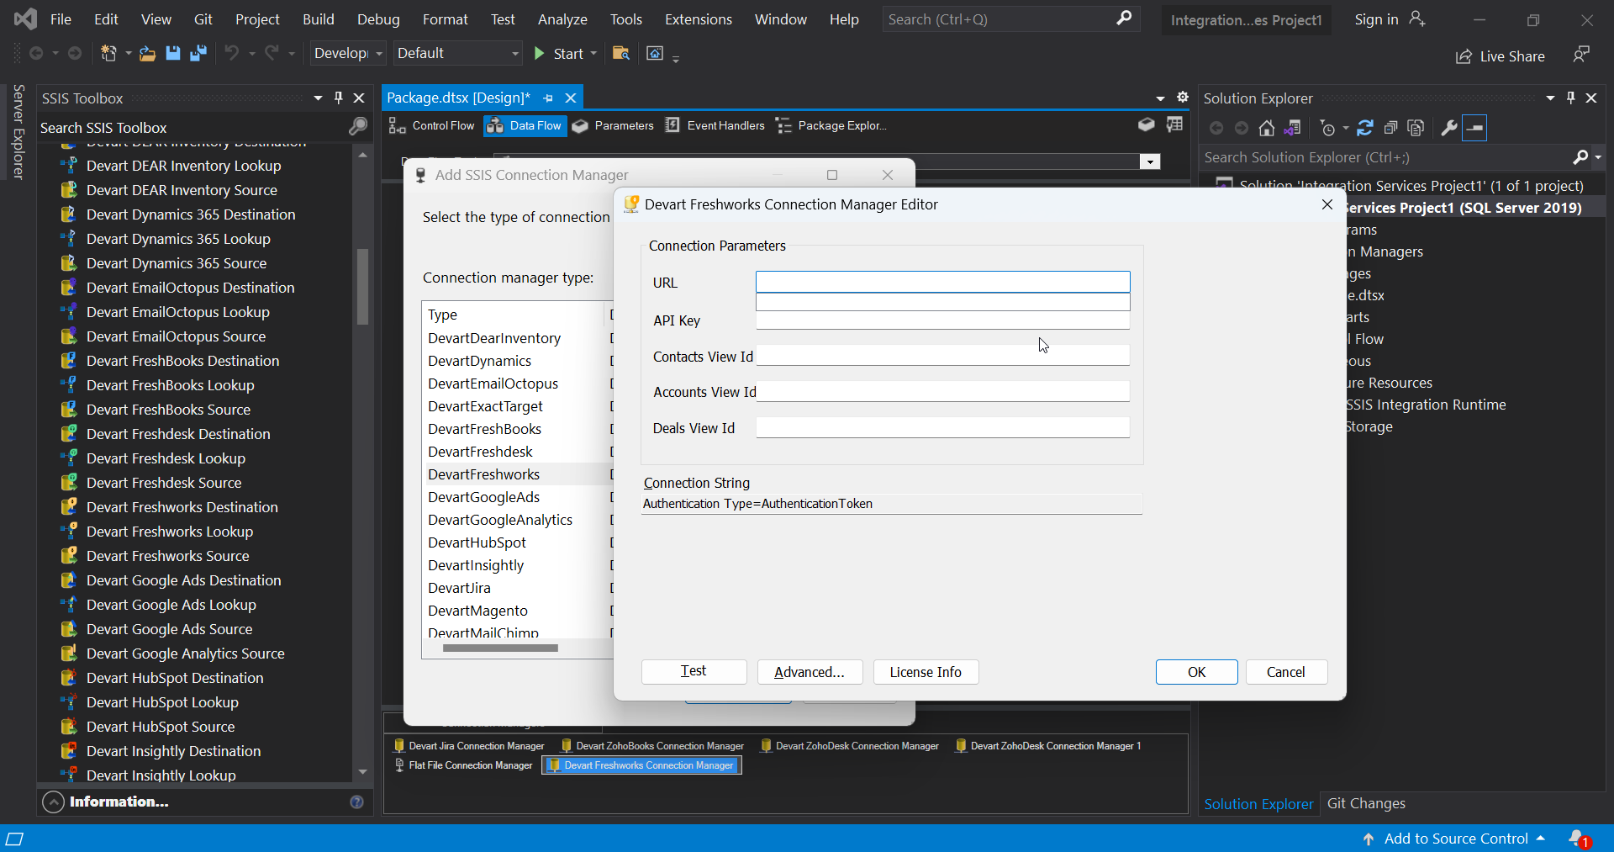Open Solution Explorer search options dropdown
The image size is (1614, 852).
tap(1598, 157)
